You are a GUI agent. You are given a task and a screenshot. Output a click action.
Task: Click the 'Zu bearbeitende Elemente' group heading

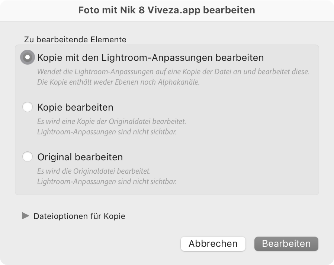point(75,39)
